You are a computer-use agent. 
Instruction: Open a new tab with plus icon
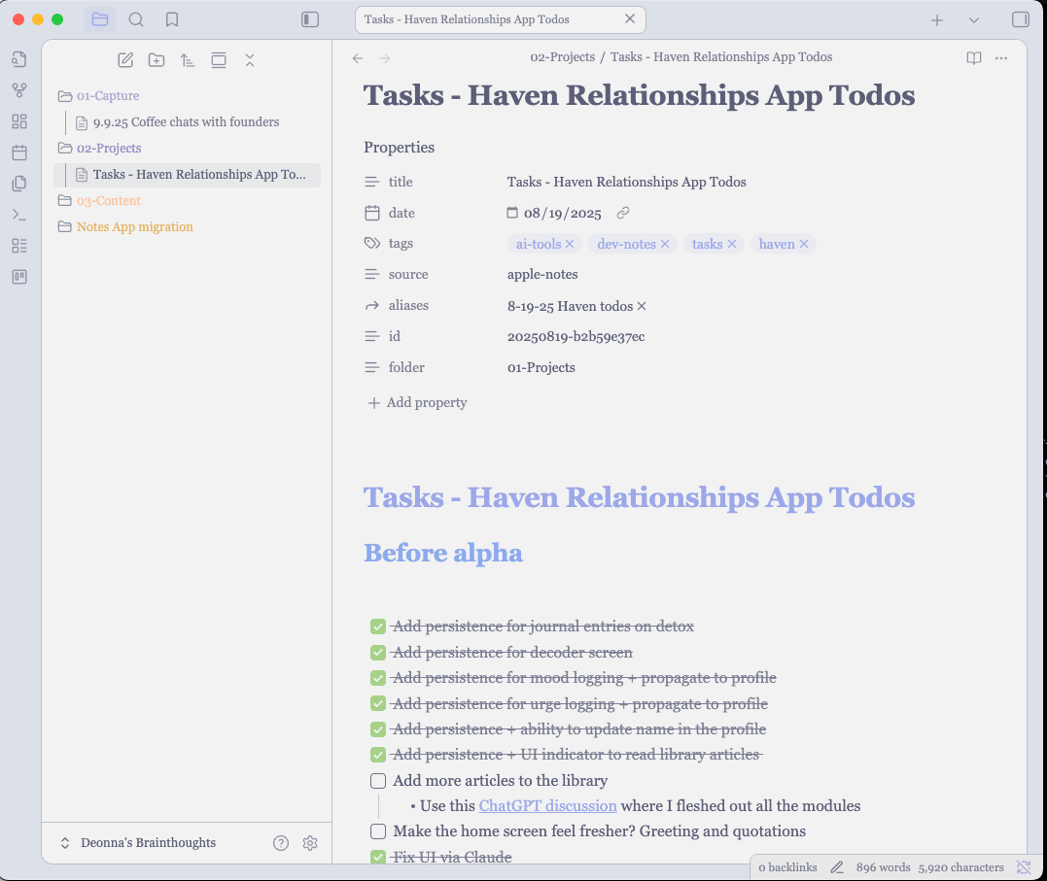(x=937, y=20)
